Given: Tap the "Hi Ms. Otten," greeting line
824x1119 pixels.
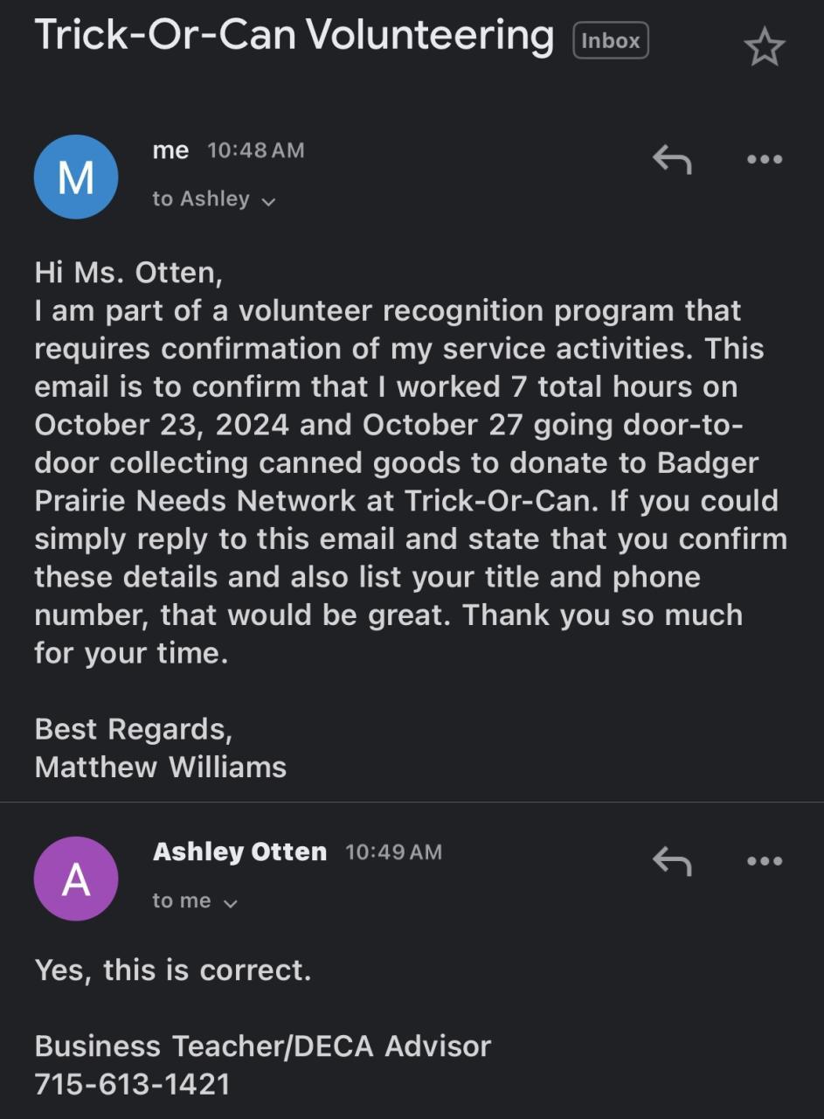Looking at the screenshot, I should [128, 273].
